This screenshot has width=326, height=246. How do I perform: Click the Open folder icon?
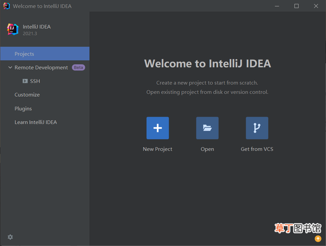[x=207, y=128]
